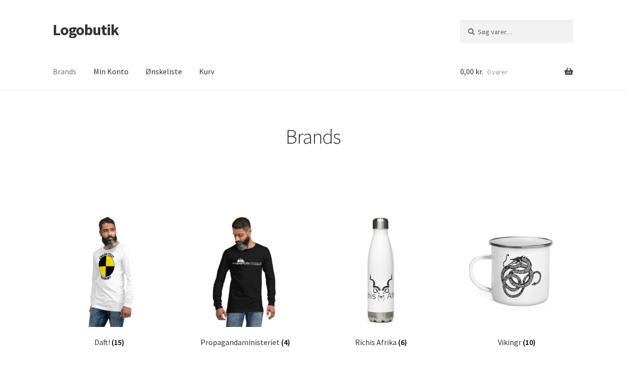This screenshot has height=391, width=626.
Task: Click the 0 varer cart count
Action: coord(497,72)
